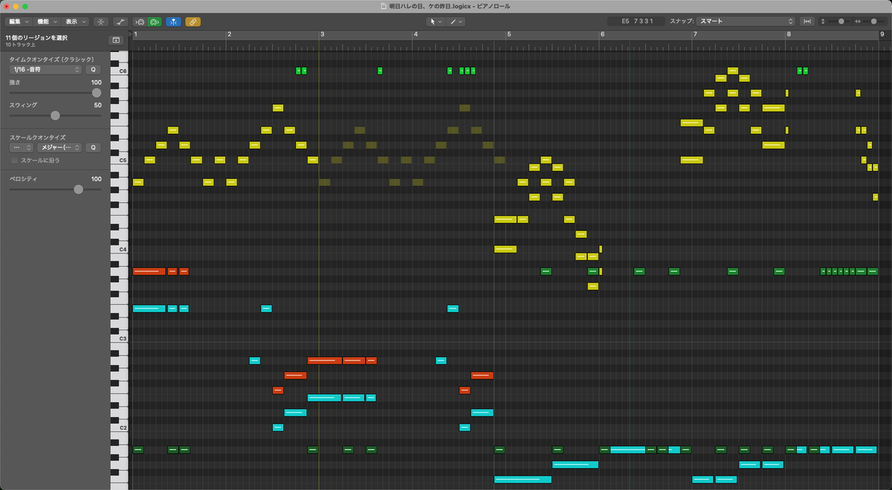Toggle the blue Catch Playhead button
Screen dimensions: 892x490
pos(173,22)
